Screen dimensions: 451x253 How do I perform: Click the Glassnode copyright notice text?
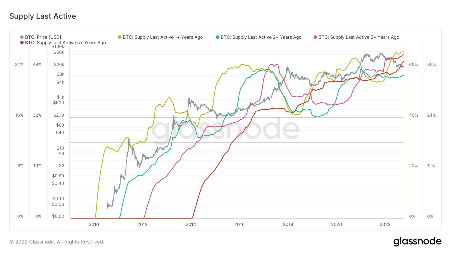pos(57,242)
